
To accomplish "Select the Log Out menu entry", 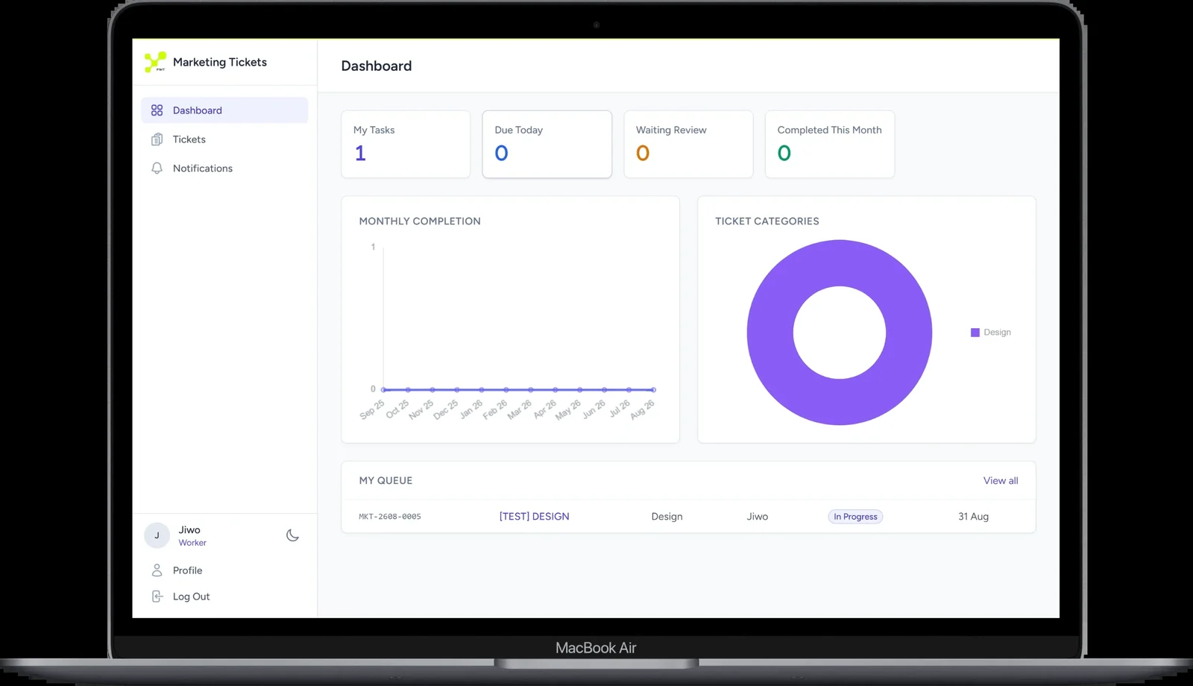I will 224,597.
